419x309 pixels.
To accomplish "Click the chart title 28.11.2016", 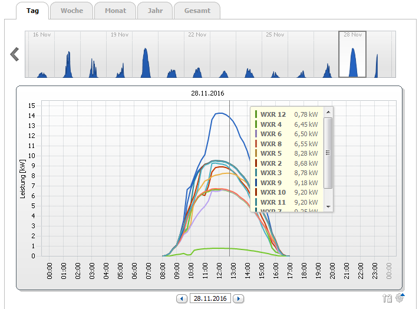I will click(207, 93).
